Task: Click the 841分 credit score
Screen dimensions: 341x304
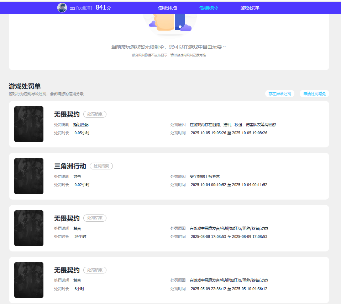Action: (103, 7)
